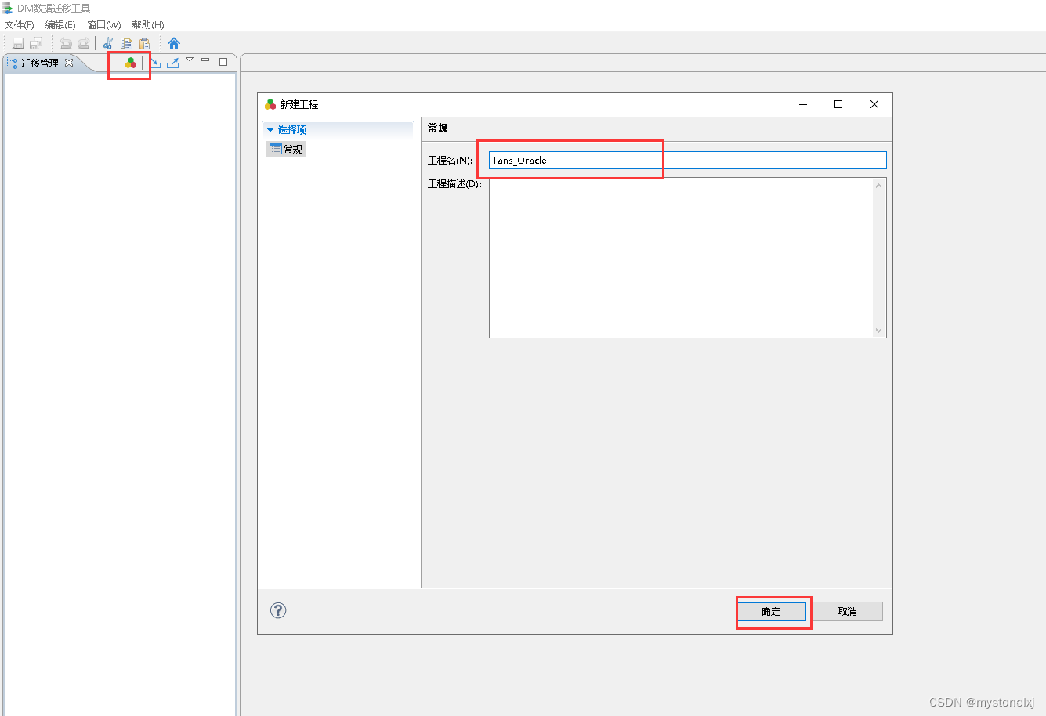Viewport: 1046px width, 716px height.
Task: Click the Undo arrow icon
Action: (x=66, y=43)
